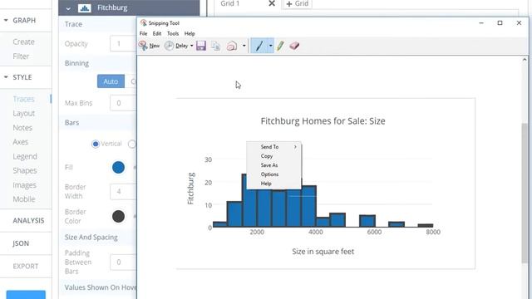Open the ANALYSIS section

point(28,221)
